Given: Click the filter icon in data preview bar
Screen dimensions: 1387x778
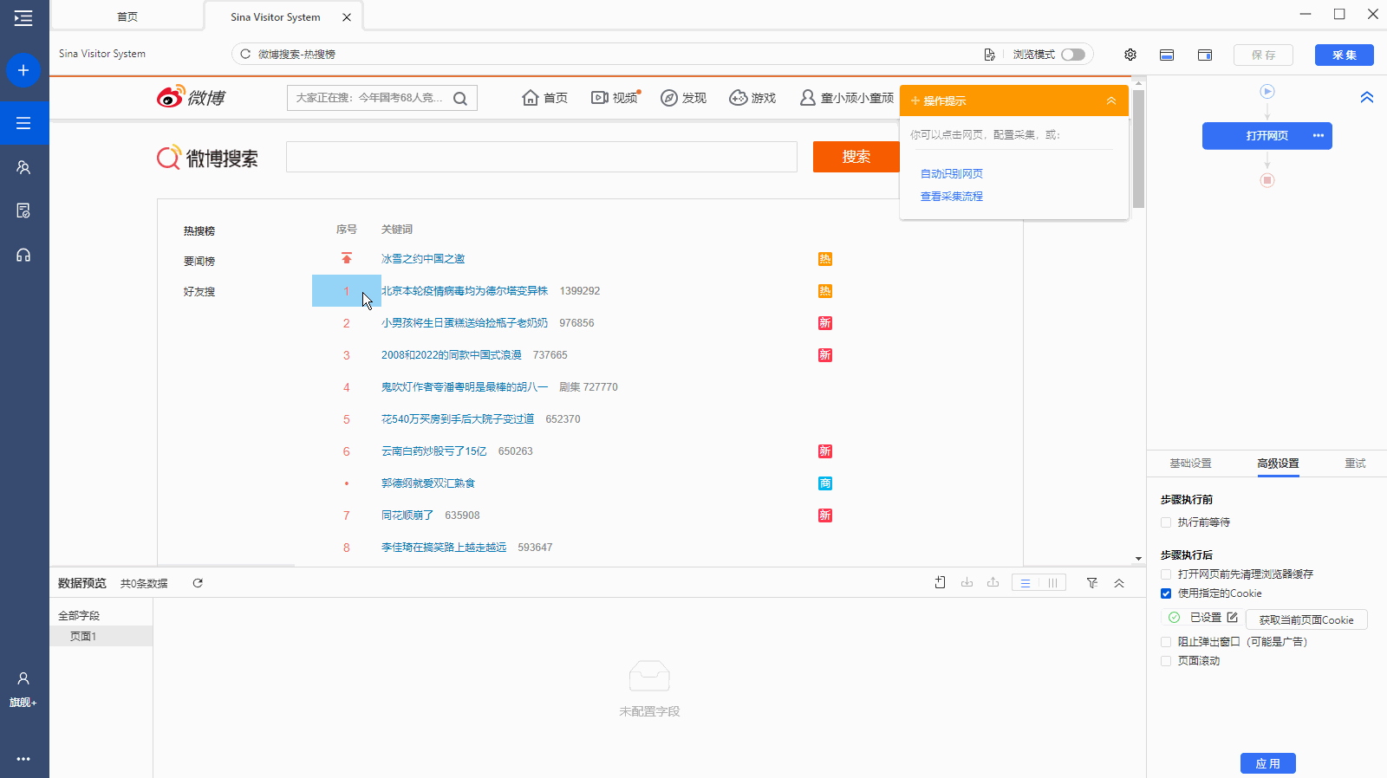Looking at the screenshot, I should click(x=1092, y=583).
